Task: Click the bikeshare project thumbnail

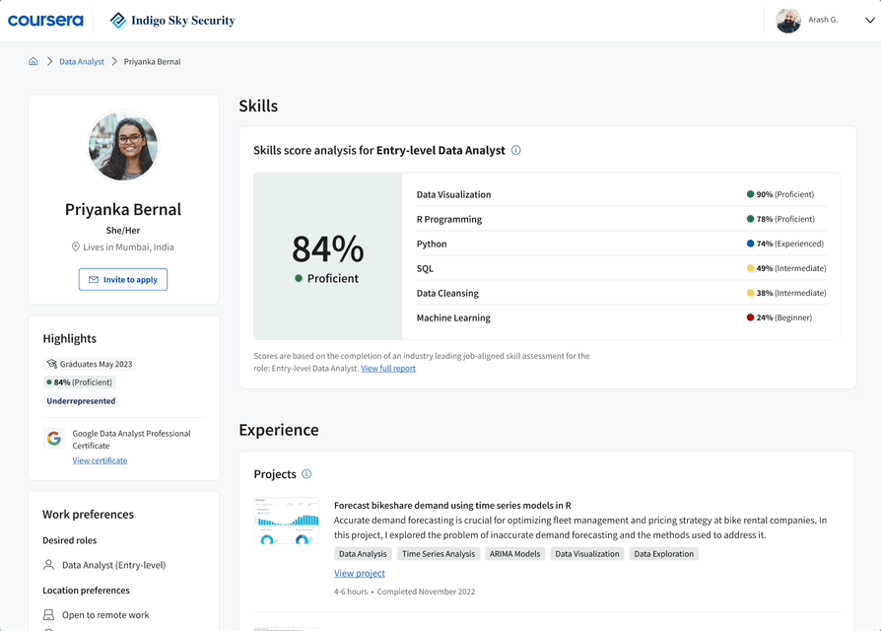Action: pyautogui.click(x=286, y=522)
